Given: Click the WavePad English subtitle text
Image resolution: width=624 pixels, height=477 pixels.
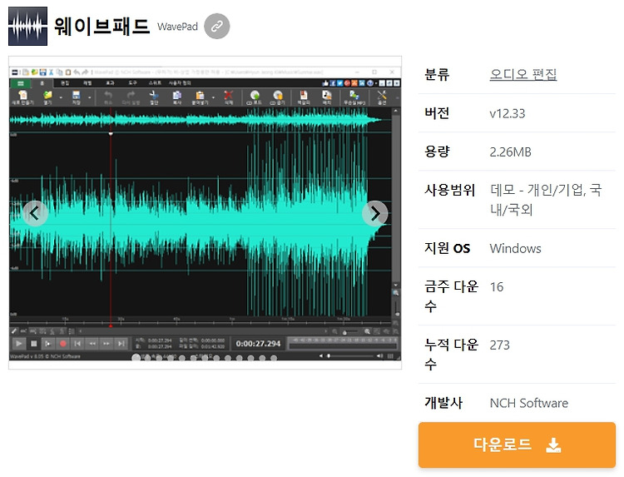Looking at the screenshot, I should point(177,27).
